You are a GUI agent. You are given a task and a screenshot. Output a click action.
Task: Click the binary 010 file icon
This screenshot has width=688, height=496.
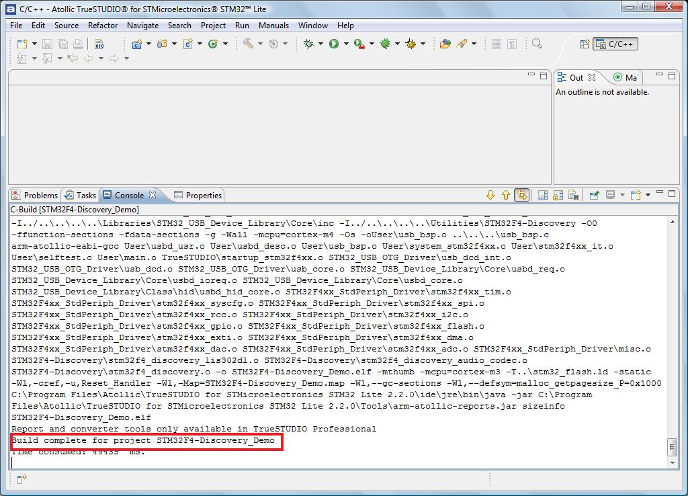[x=99, y=44]
